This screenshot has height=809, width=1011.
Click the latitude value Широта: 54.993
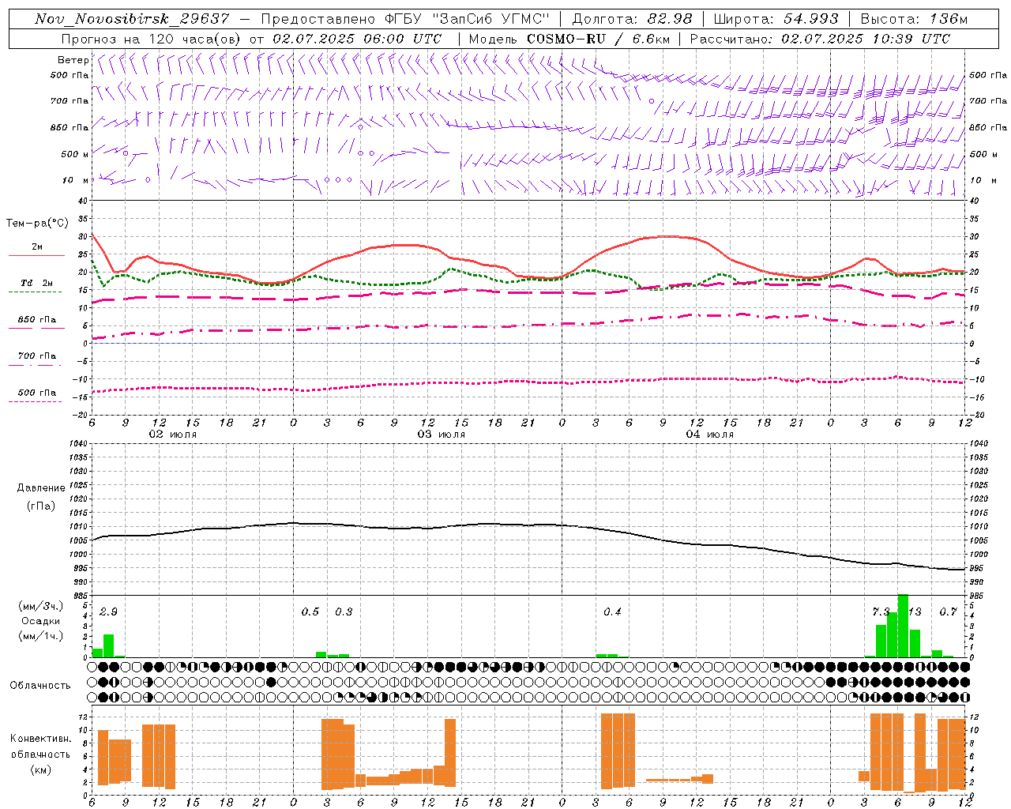click(776, 19)
